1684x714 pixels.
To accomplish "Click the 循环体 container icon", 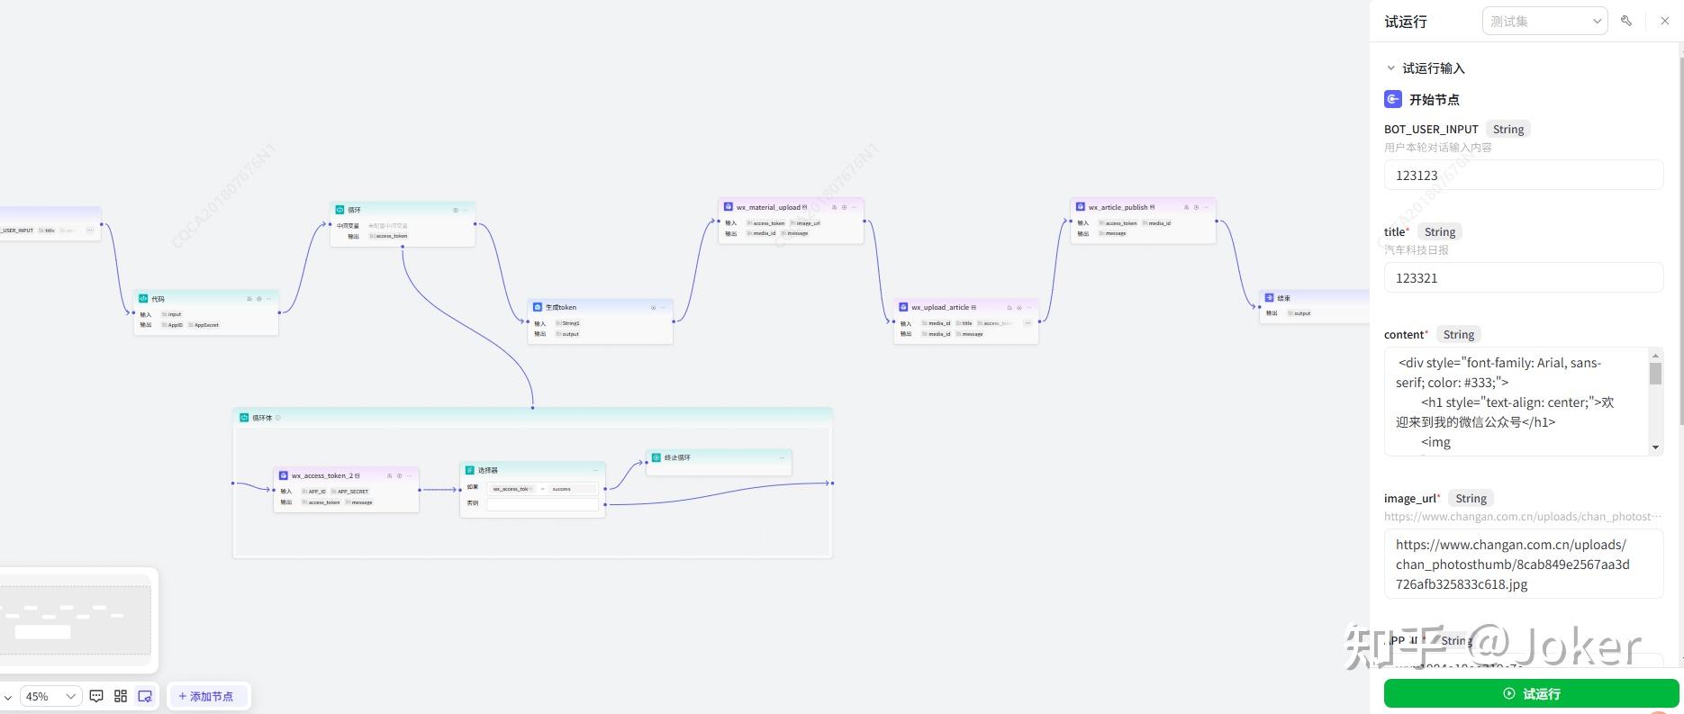I will (244, 418).
